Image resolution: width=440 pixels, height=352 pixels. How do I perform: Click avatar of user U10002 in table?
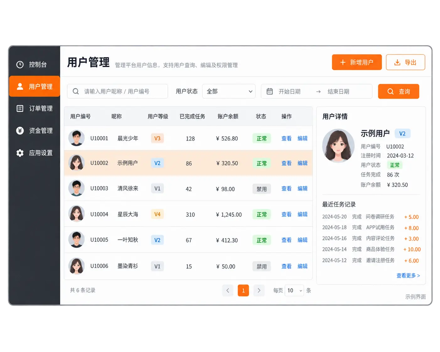pos(76,163)
